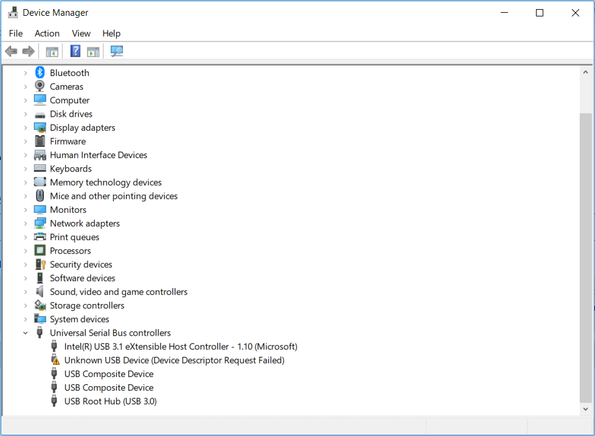595x436 pixels.
Task: Click the Processors icon
Action: (40, 250)
